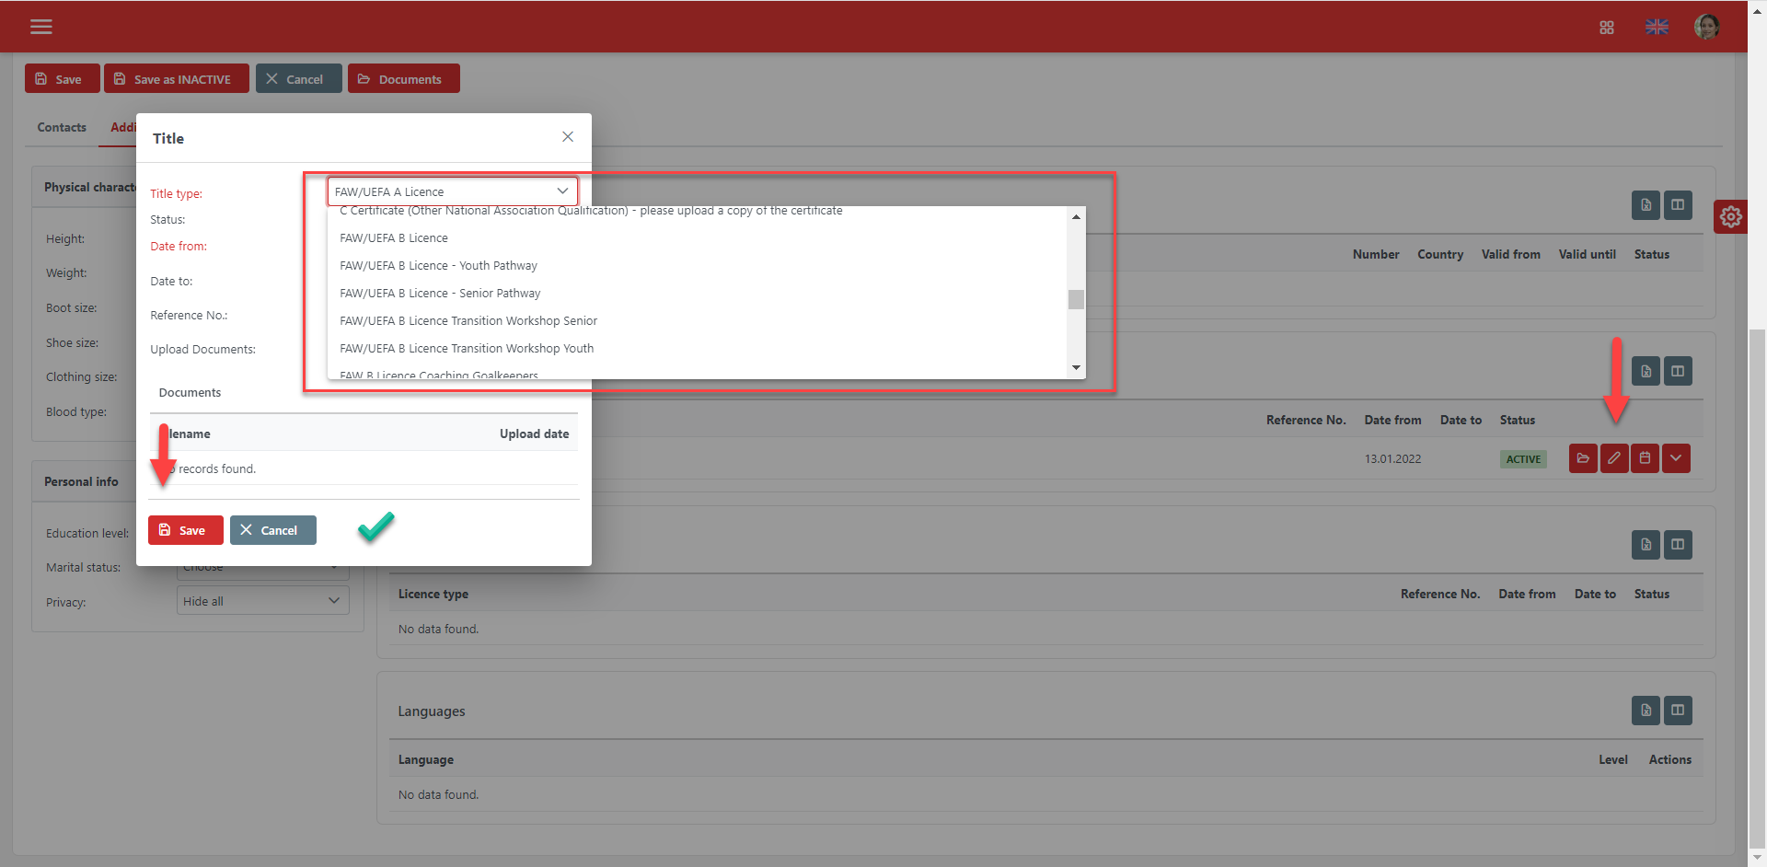This screenshot has height=867, width=1767.
Task: Open the hamburger navigation menu
Action: [x=40, y=27]
